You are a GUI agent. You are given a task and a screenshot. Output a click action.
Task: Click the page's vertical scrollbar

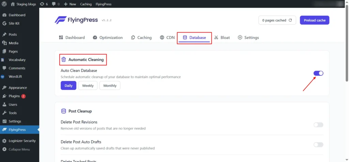pos(347,51)
